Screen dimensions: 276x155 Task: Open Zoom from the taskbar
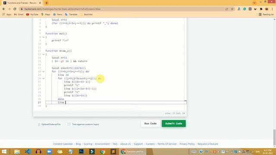[x=49, y=152]
